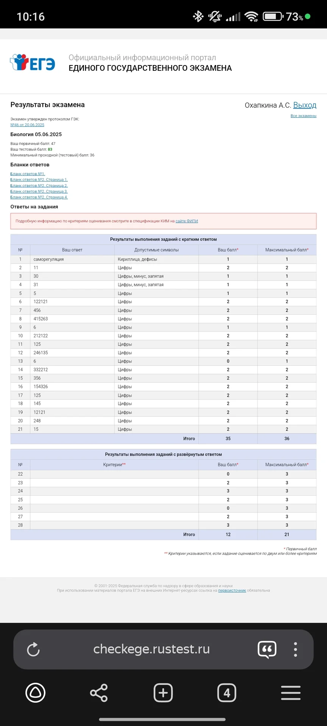This screenshot has height=726, width=327.
Task: Click the status bar clock 10:16
Action: coord(31,17)
